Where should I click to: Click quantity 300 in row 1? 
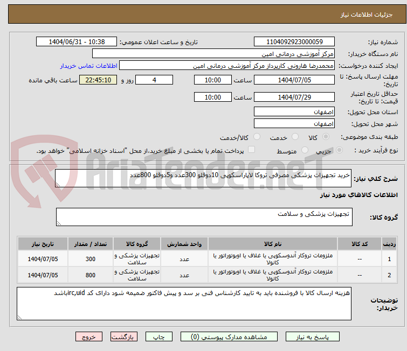point(91,259)
